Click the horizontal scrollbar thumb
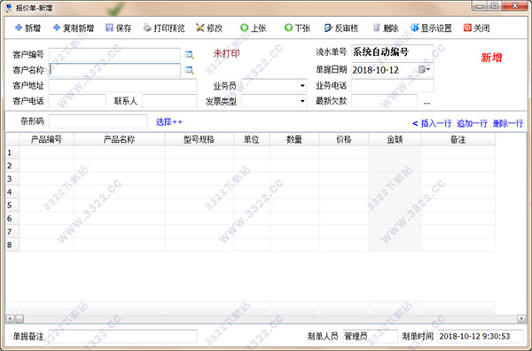The width and height of the screenshot is (532, 351). [x=20, y=318]
